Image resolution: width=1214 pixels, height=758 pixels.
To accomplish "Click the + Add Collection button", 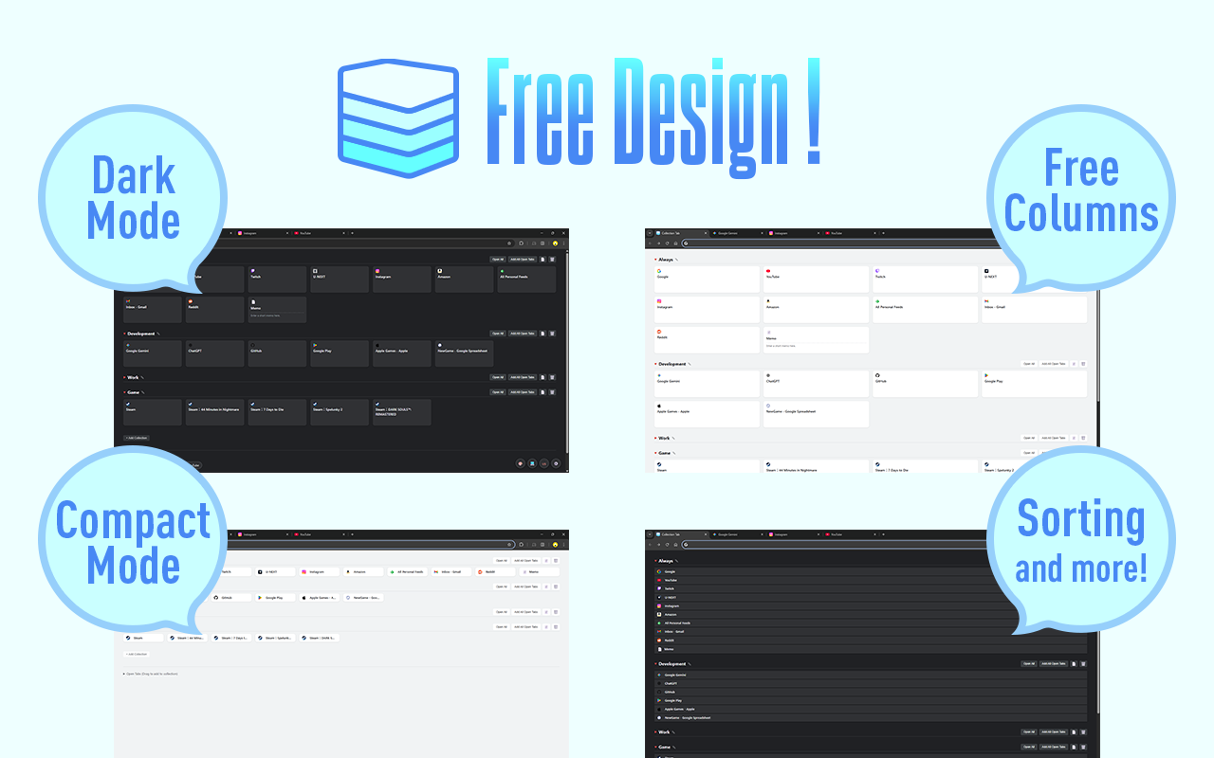I will tap(136, 438).
